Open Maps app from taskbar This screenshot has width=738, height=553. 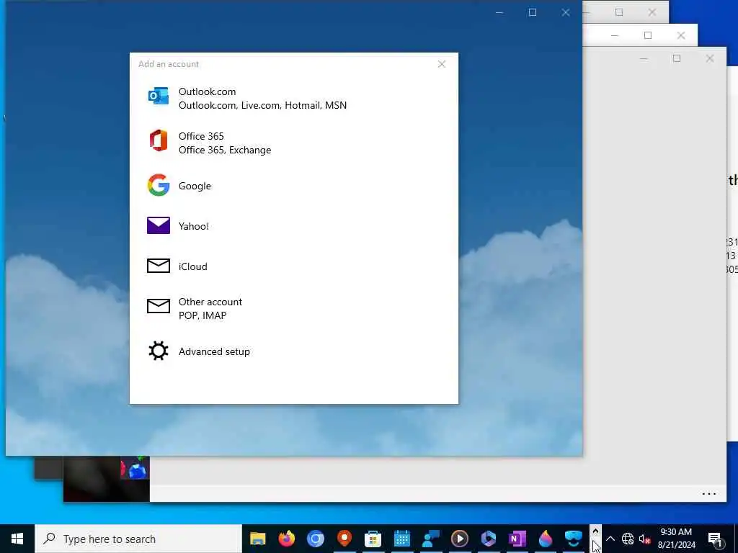tap(344, 539)
